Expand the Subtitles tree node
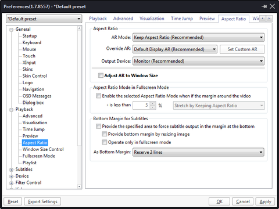This screenshot has height=209, width=279. [12, 170]
